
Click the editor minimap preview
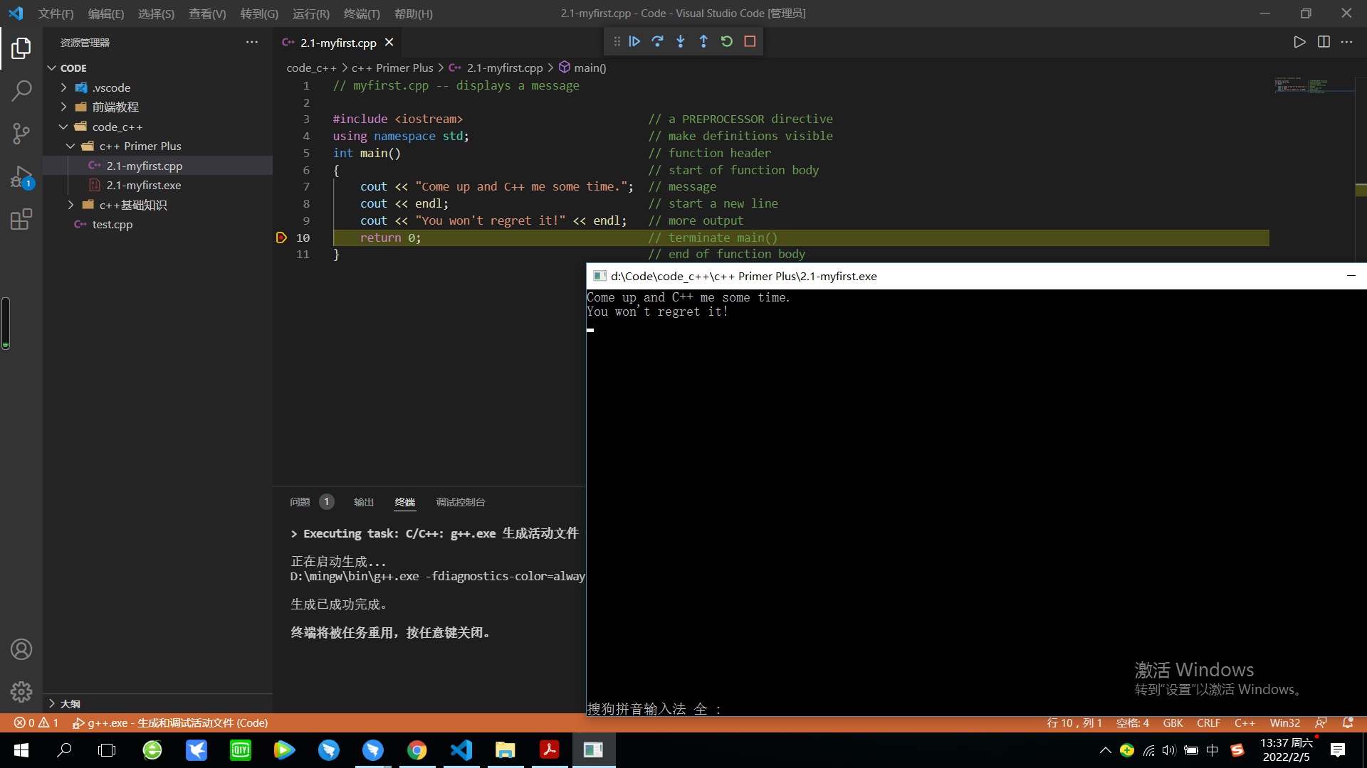[1314, 87]
